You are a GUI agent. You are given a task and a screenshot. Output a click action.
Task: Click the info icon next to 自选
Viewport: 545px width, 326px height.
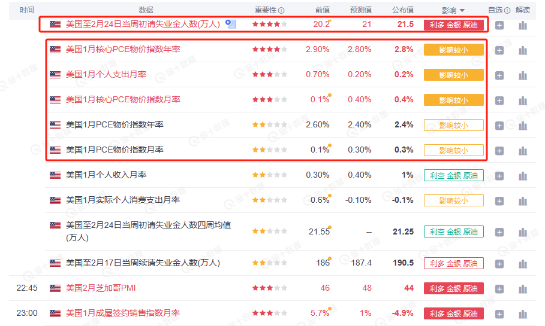tap(507, 10)
